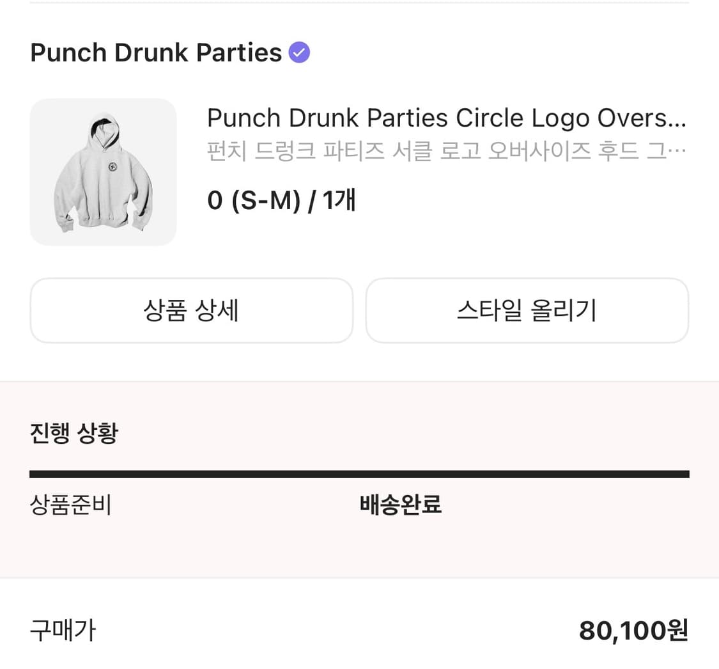Tap the hoodie product thumbnail image
719x669 pixels.
(x=103, y=171)
